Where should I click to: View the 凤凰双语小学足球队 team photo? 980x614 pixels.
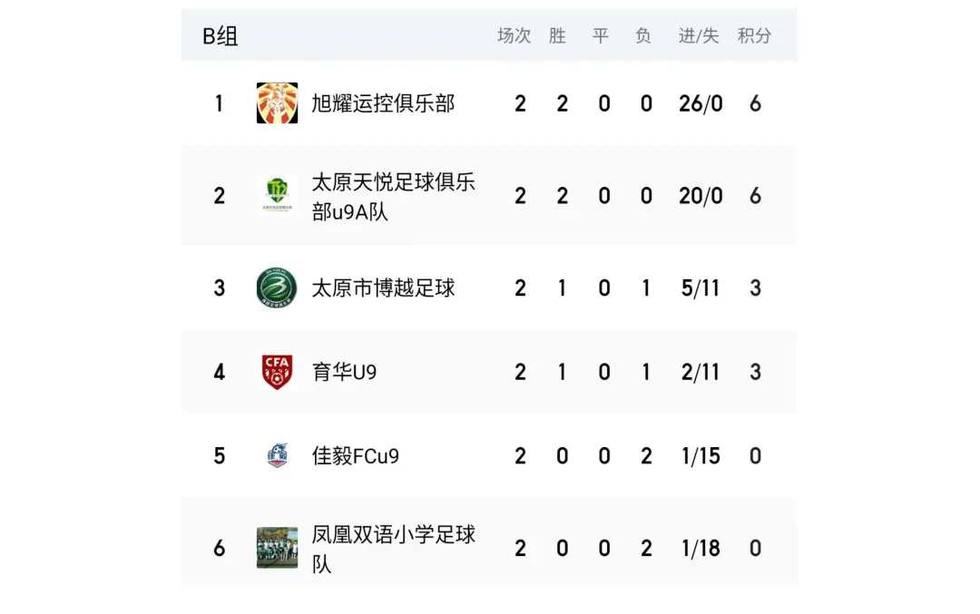pyautogui.click(x=277, y=548)
